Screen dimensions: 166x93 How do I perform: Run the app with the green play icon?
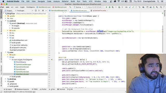coord(106,7)
